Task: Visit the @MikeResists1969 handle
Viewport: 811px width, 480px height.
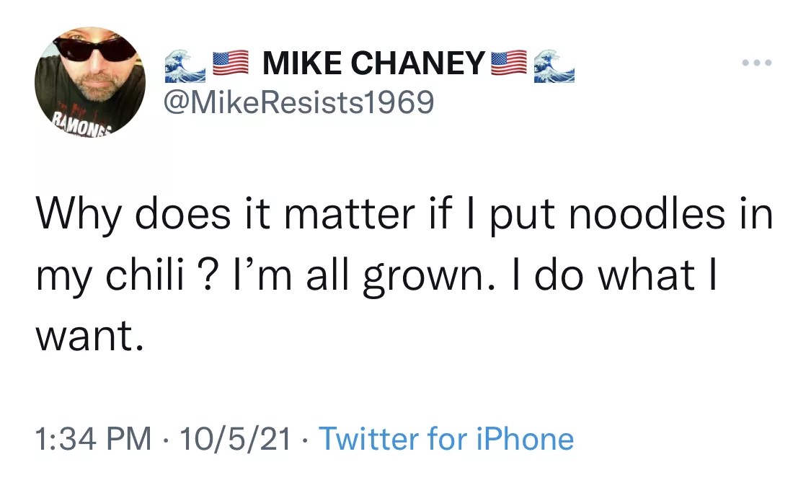Action: coord(299,102)
